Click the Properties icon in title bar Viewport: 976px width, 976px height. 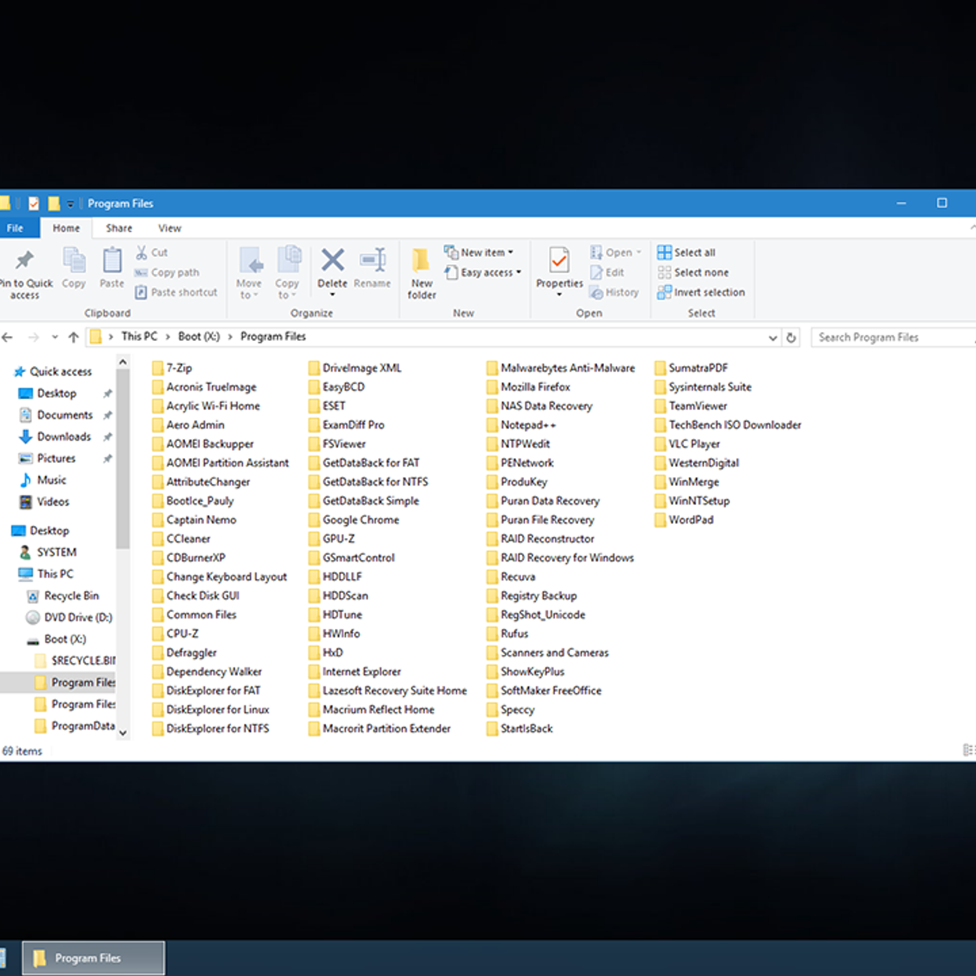point(34,203)
